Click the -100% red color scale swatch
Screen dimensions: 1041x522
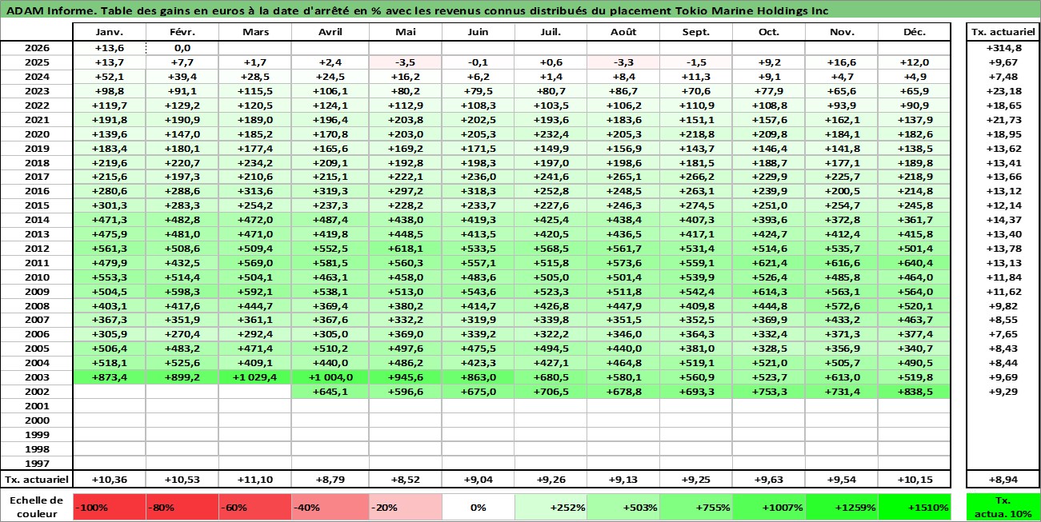[109, 507]
